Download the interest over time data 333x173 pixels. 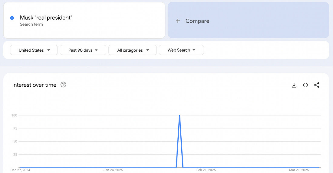point(294,85)
